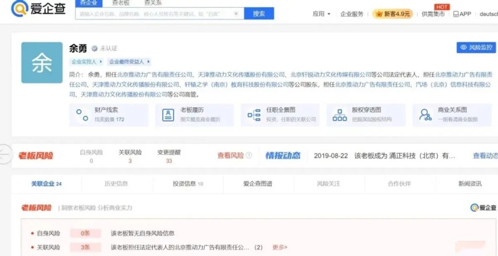The height and width of the screenshot is (256, 498).
Task: Open the 应用 dropdown menu
Action: coord(321,14)
